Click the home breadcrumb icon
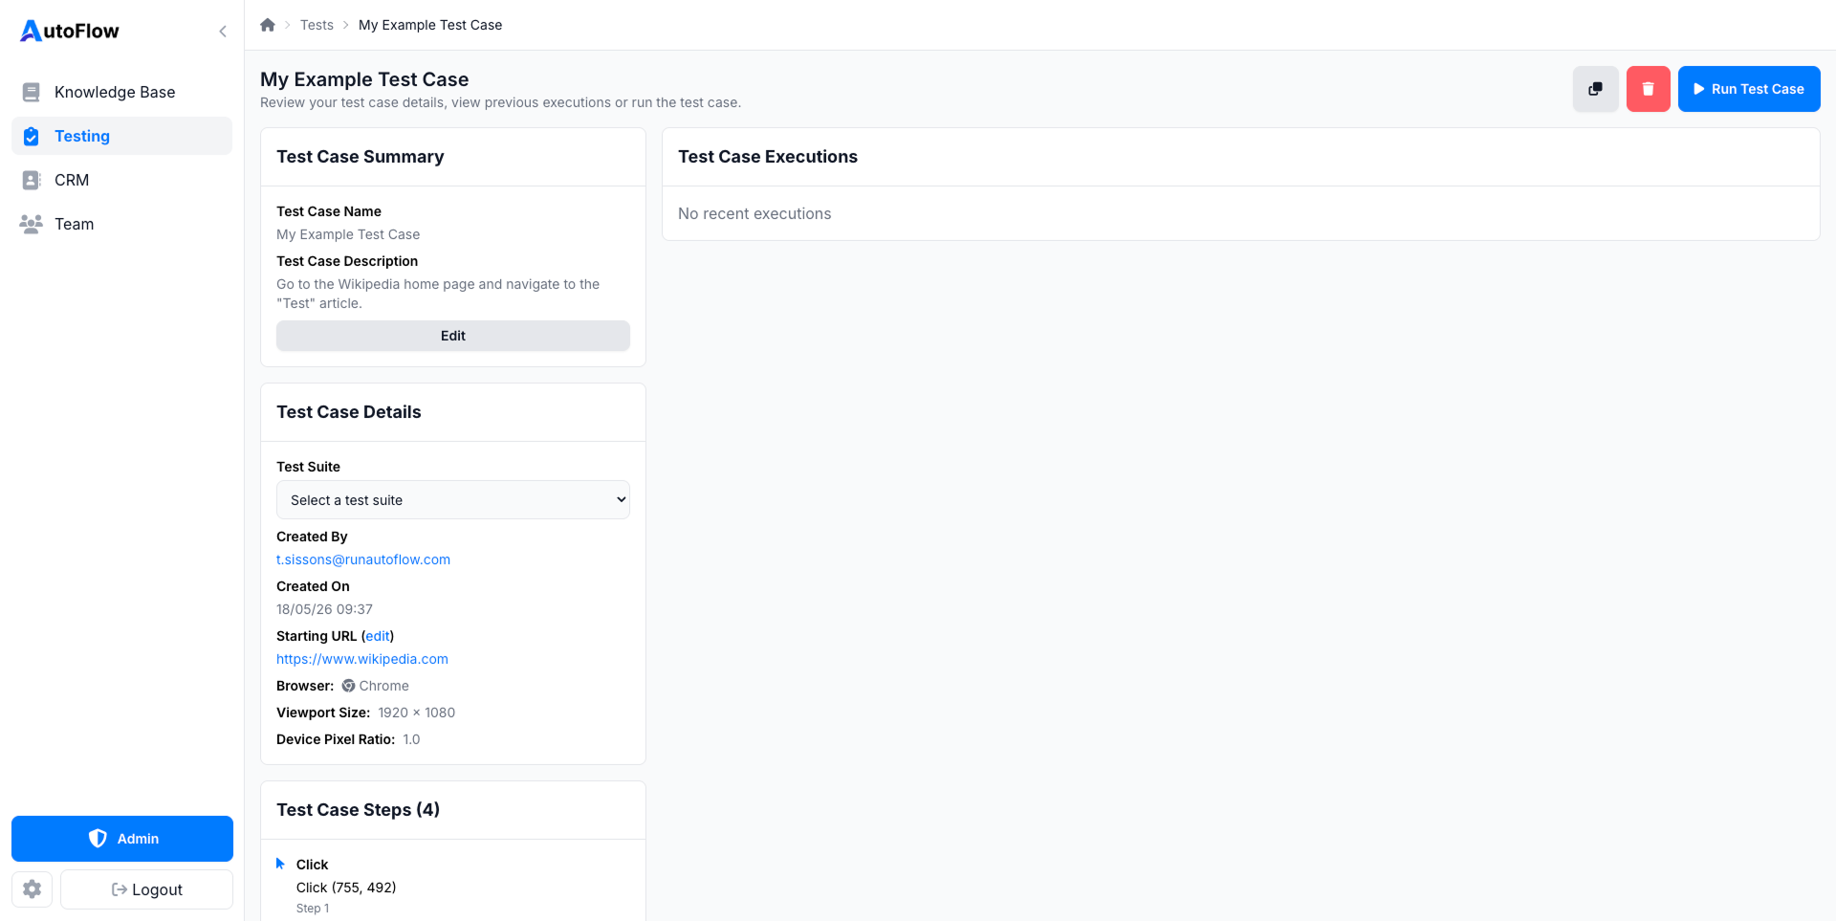Image resolution: width=1836 pixels, height=921 pixels. coord(268,25)
